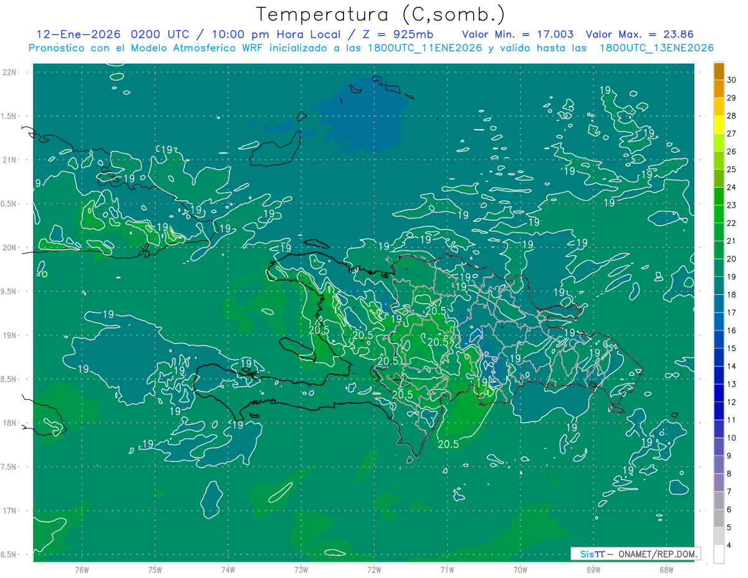The width and height of the screenshot is (748, 578).
Task: Click the "72W" longitude axis label
Action: (x=374, y=570)
